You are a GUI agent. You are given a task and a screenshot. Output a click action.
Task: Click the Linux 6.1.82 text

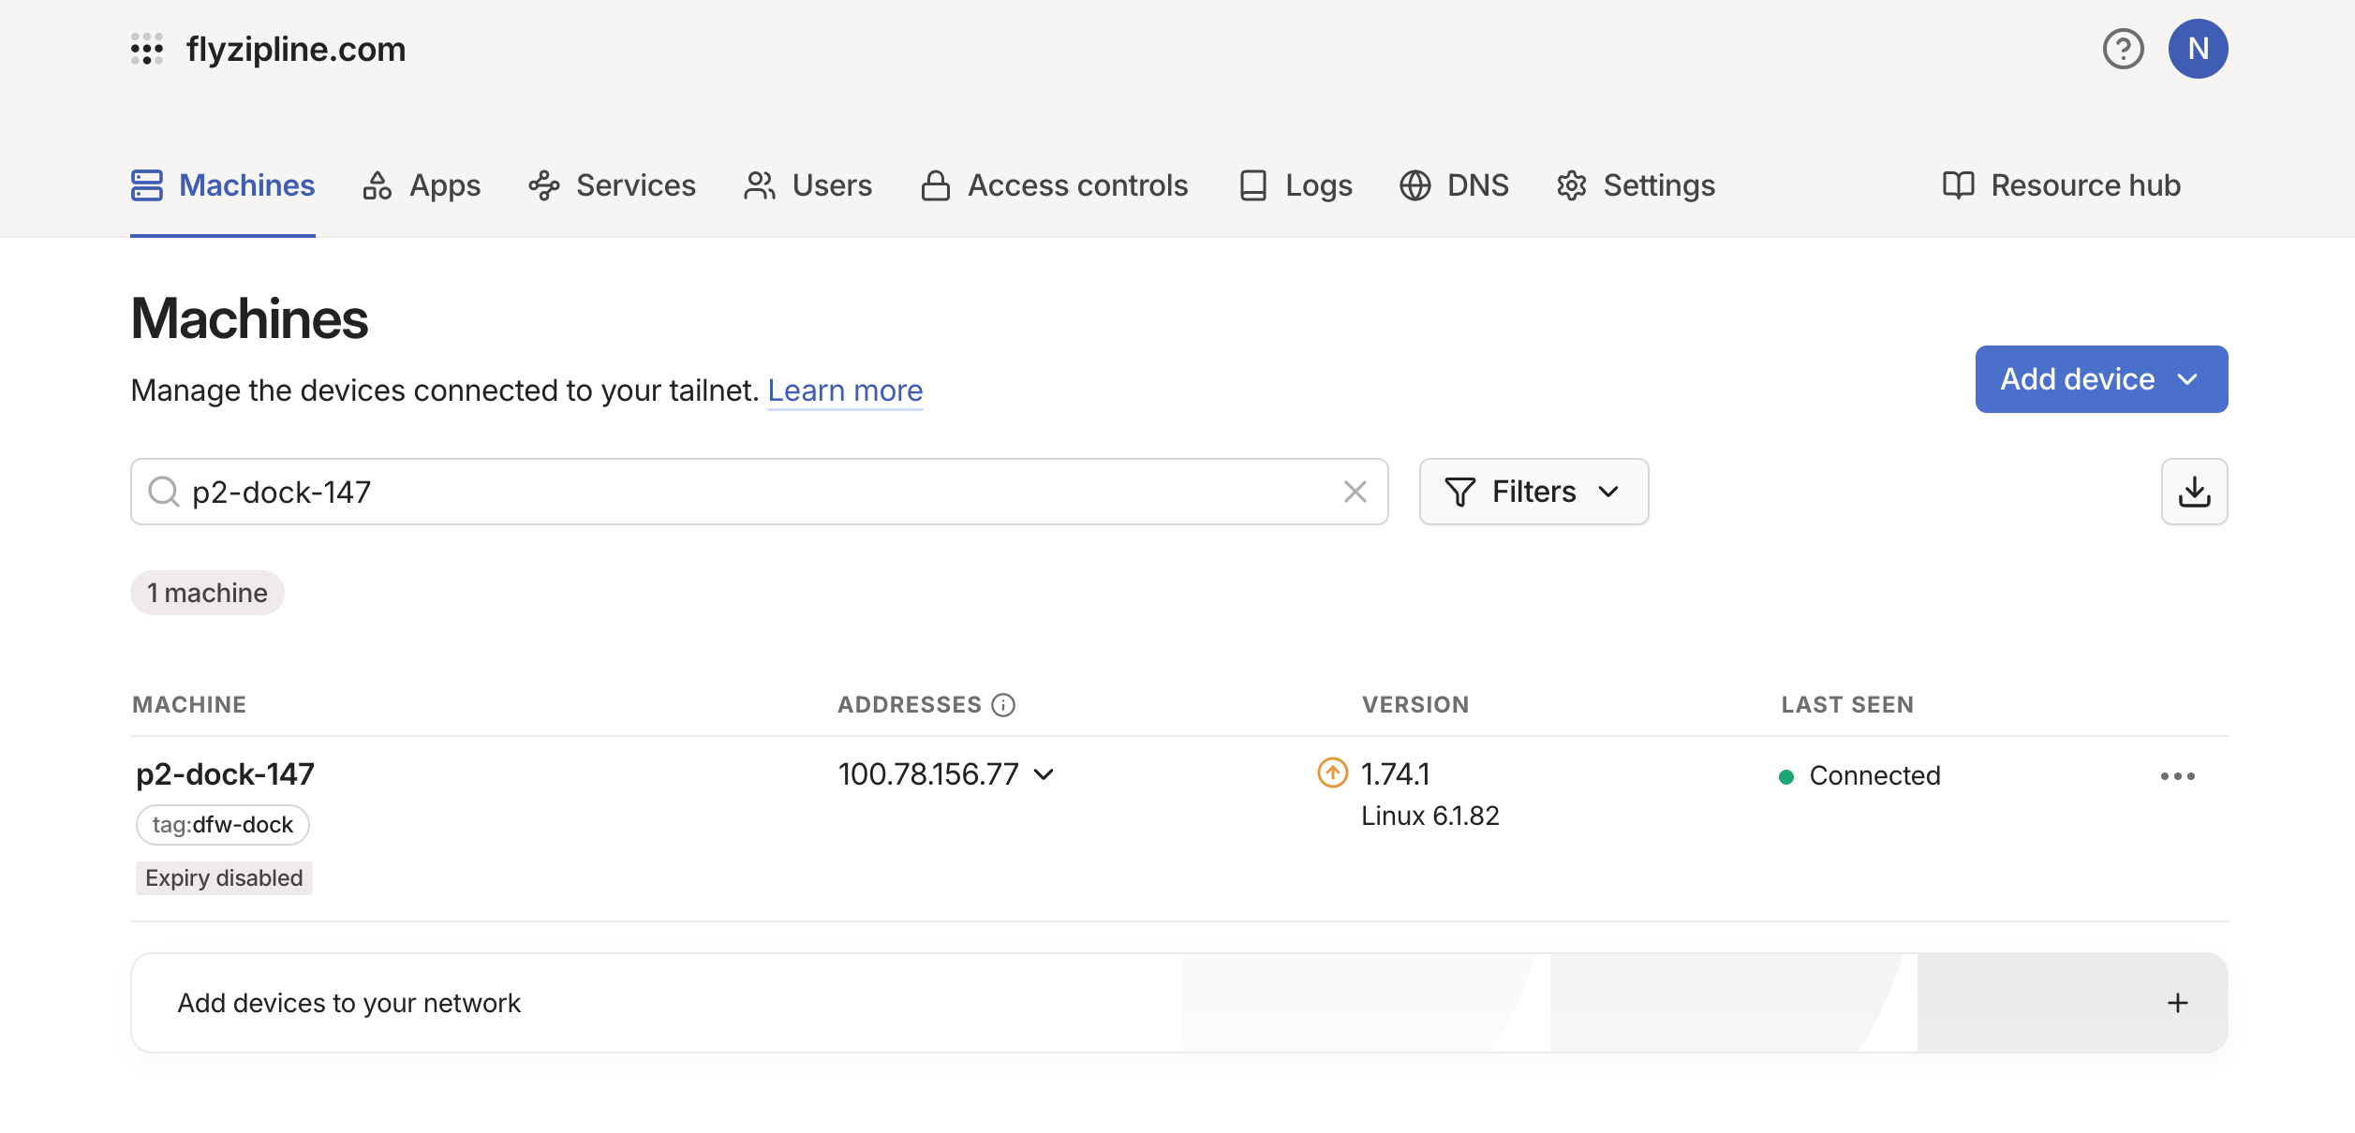tap(1429, 816)
